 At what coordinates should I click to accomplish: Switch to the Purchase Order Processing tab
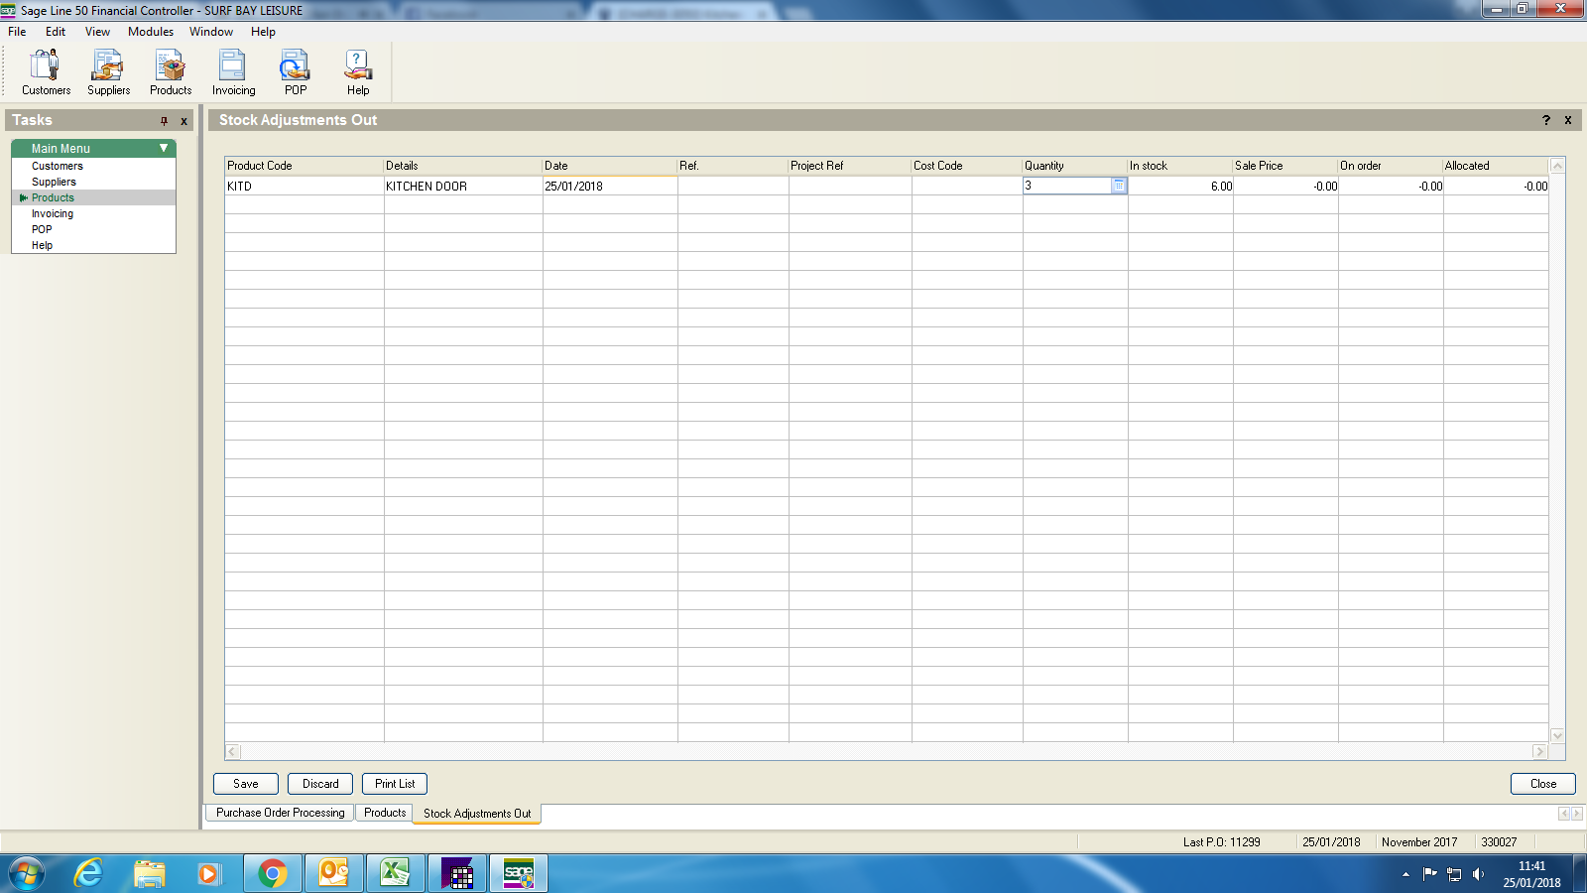[281, 813]
